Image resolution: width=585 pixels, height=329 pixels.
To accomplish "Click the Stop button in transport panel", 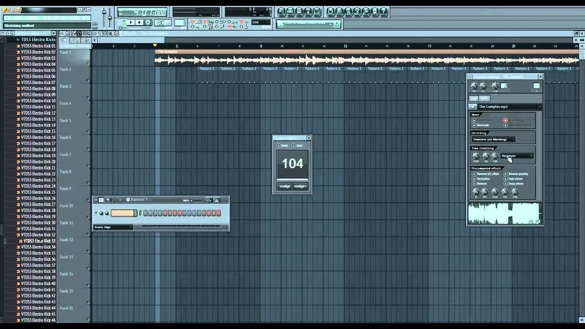I will coord(139,22).
